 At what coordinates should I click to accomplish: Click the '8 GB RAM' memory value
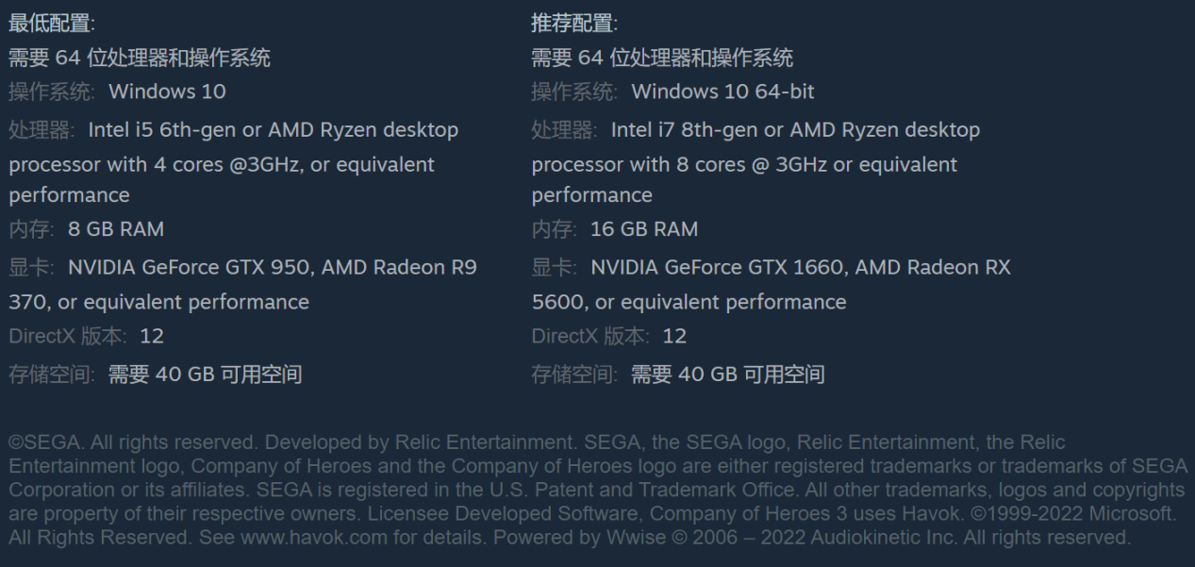click(x=115, y=229)
